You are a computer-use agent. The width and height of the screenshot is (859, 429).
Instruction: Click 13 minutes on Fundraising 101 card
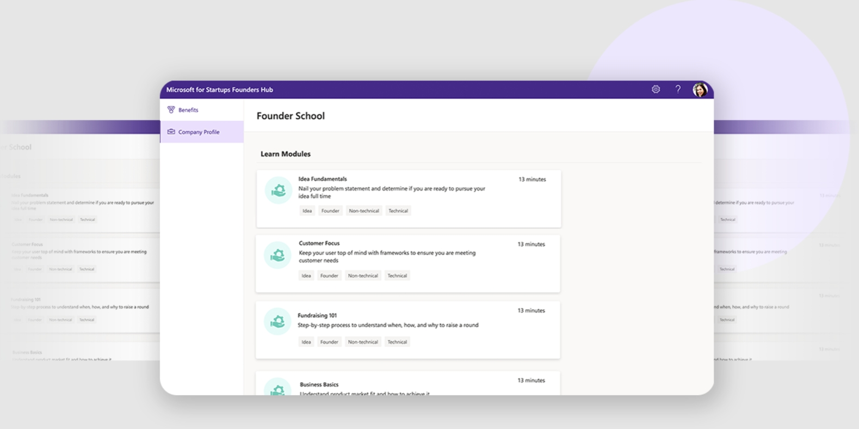531,310
